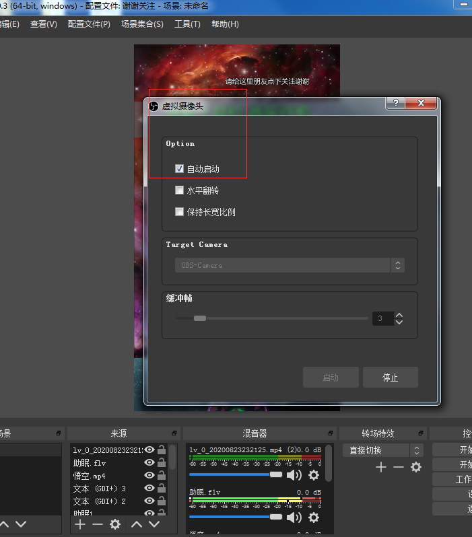Open settings gear for 助眠.flv mixer channel

(314, 517)
